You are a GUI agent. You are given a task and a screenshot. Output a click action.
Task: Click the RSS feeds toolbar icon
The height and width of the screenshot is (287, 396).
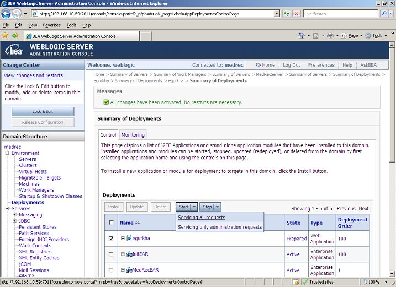pyautogui.click(x=315, y=36)
